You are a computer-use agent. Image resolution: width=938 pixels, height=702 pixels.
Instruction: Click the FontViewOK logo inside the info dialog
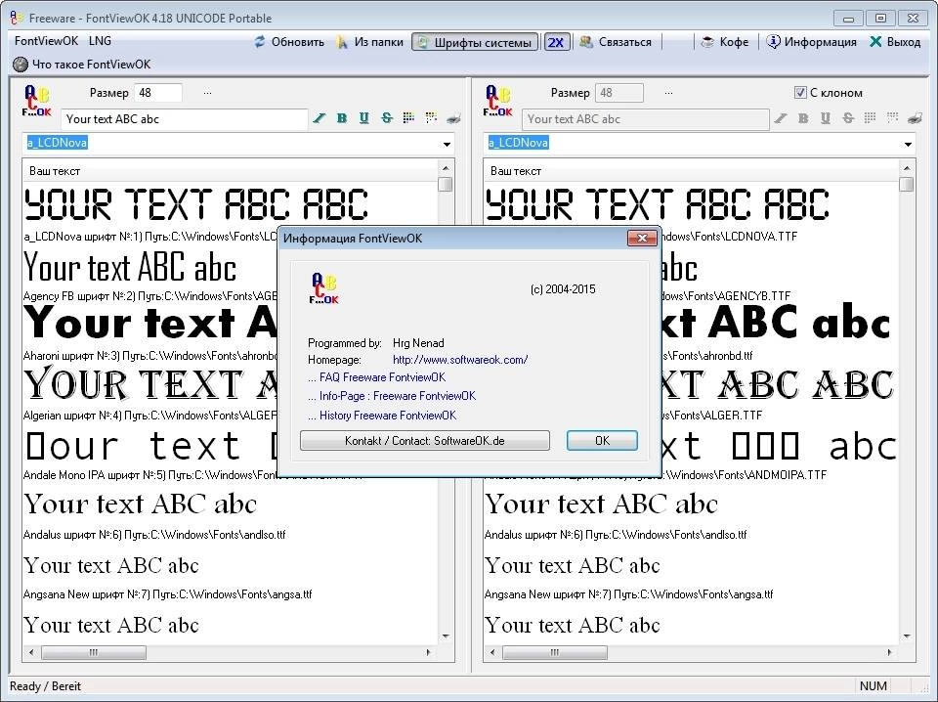coord(324,288)
